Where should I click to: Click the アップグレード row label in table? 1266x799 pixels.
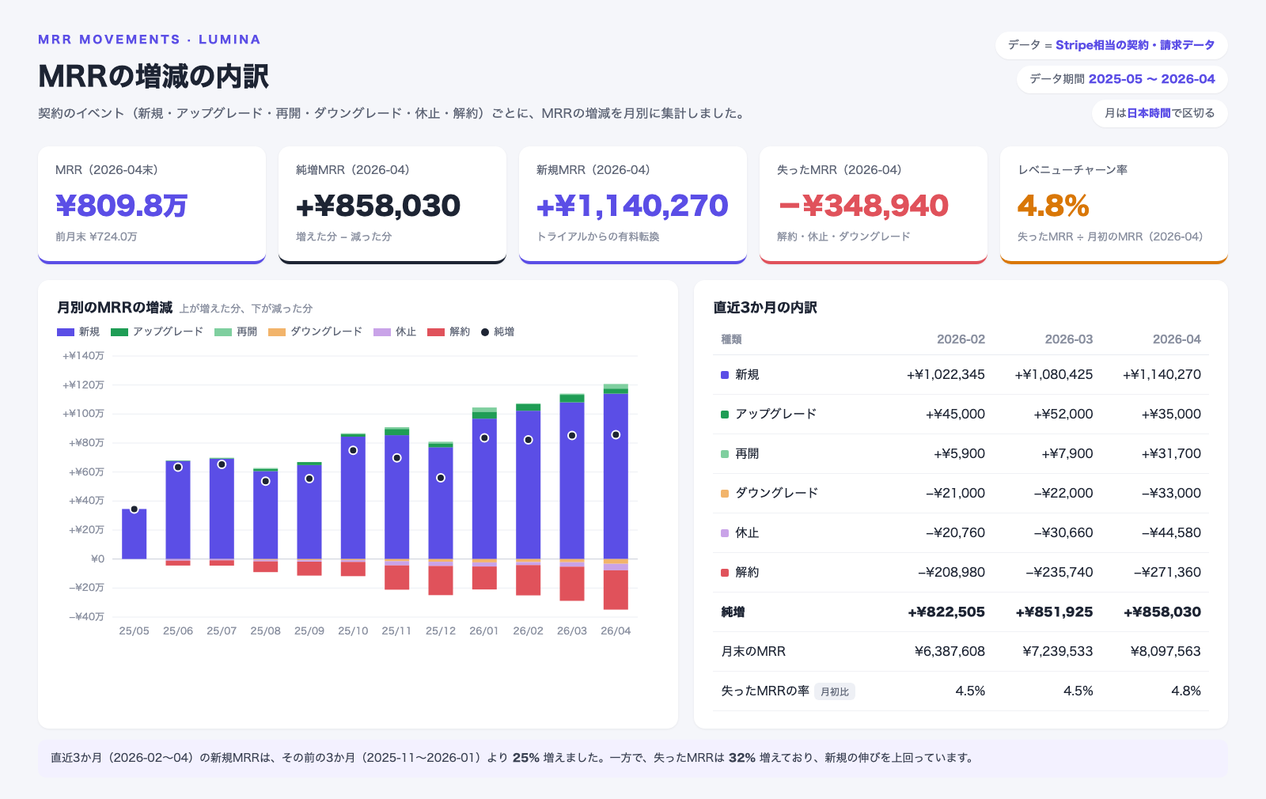pos(775,415)
